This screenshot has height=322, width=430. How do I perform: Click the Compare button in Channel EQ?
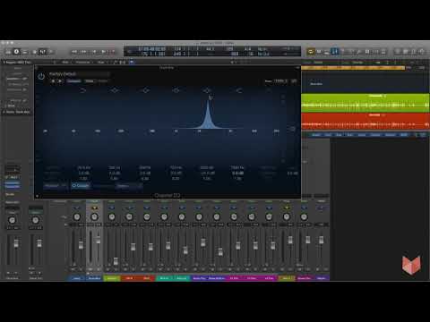[x=73, y=81]
